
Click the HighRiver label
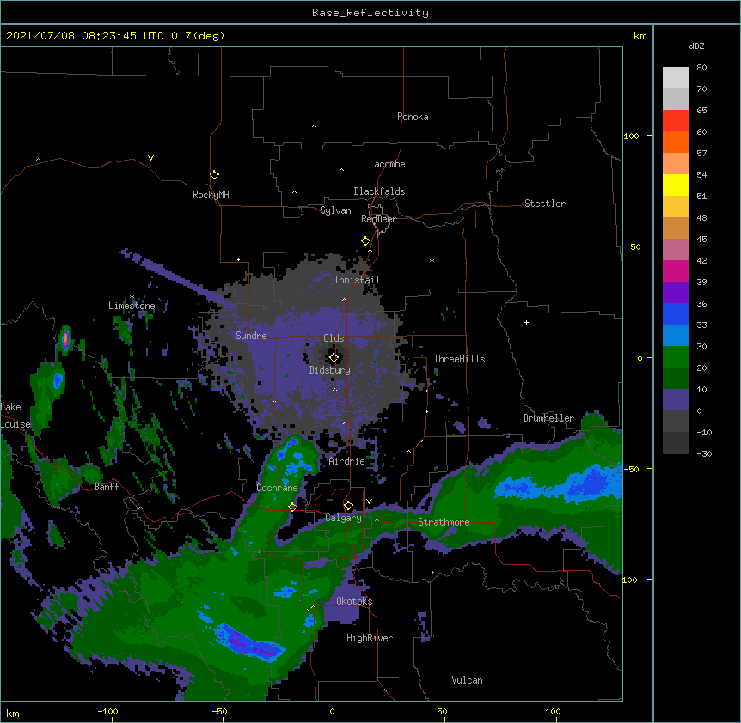[x=370, y=638]
